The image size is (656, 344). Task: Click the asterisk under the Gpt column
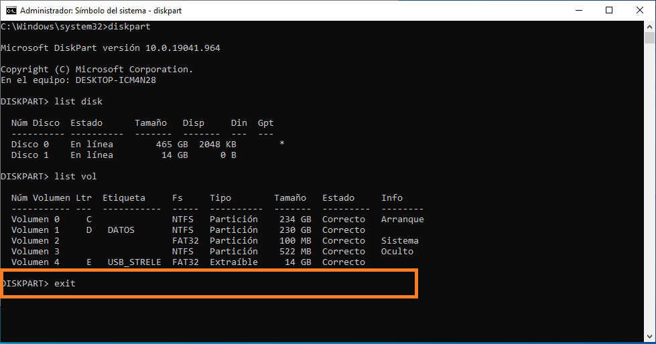point(282,145)
